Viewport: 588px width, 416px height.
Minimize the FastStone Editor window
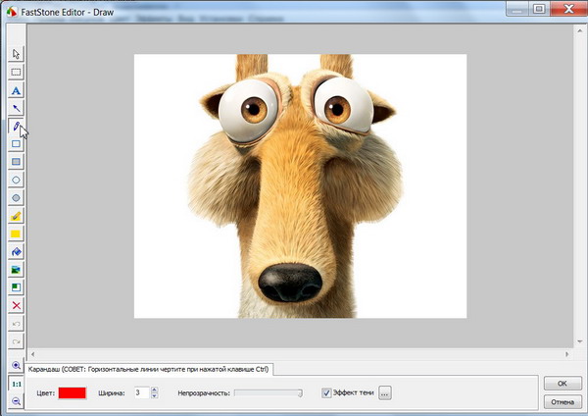tap(517, 9)
